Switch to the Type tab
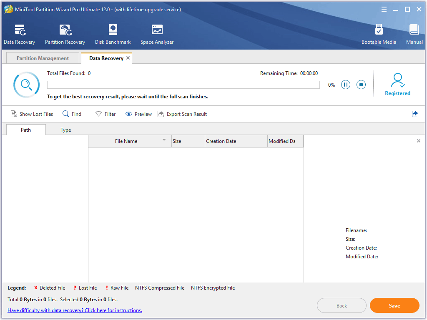 coord(65,130)
